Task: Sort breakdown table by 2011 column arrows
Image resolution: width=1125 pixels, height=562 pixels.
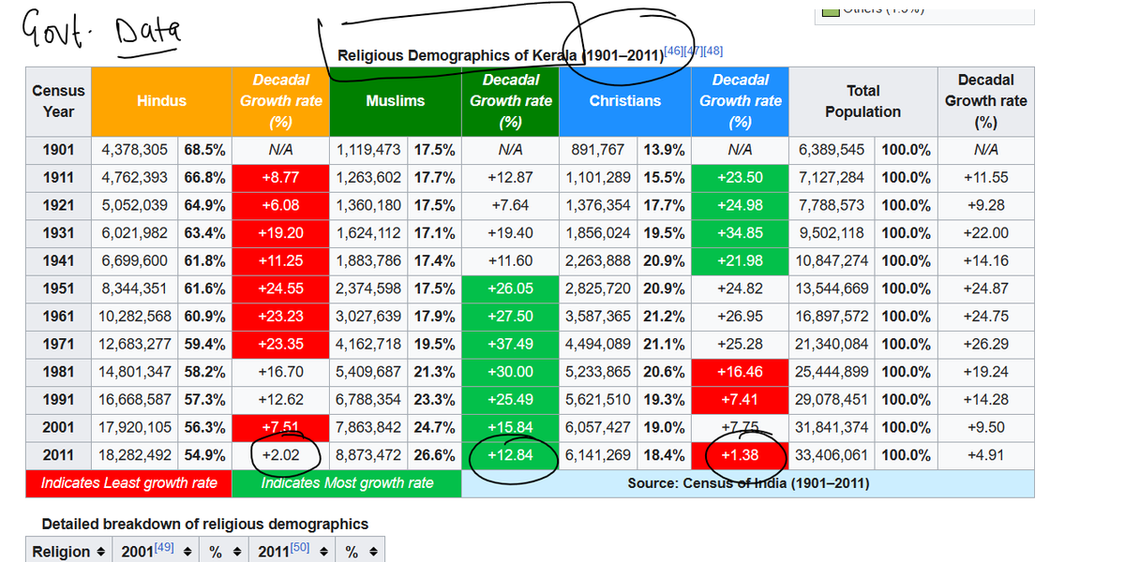Action: pos(322,553)
